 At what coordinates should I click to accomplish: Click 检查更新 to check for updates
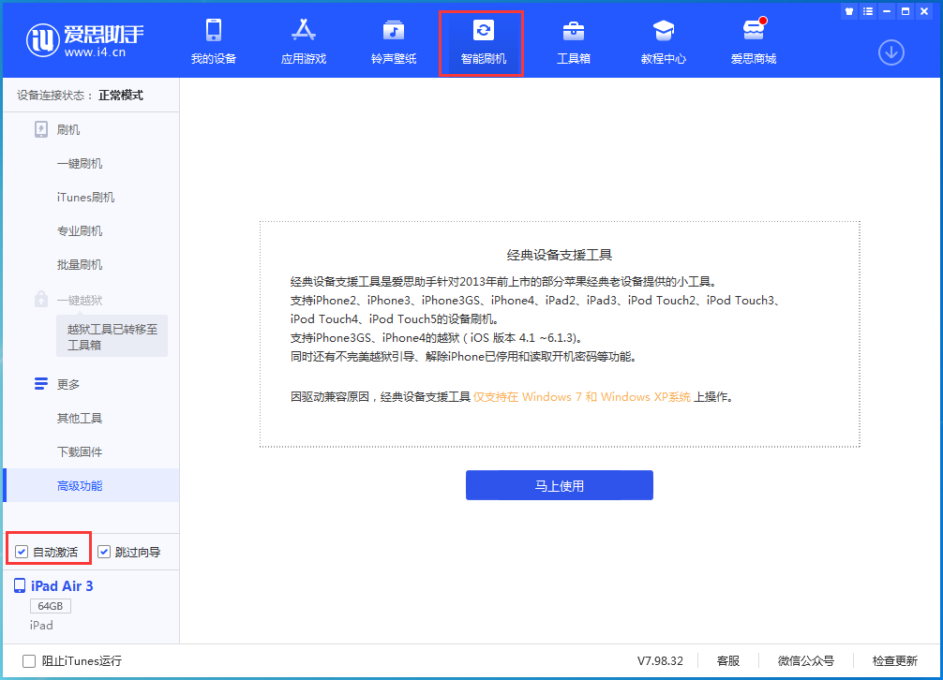coord(893,660)
